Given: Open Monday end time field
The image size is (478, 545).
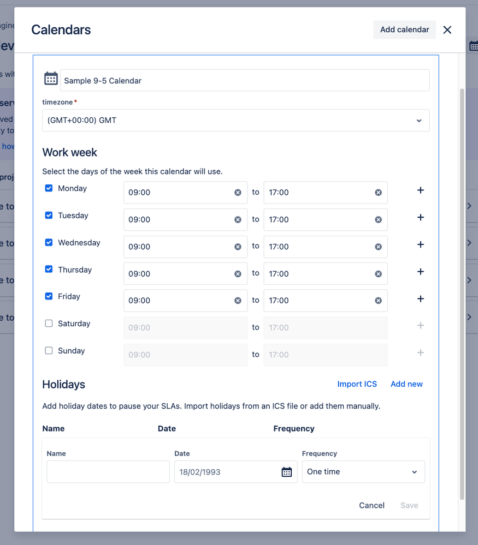Looking at the screenshot, I should point(326,193).
